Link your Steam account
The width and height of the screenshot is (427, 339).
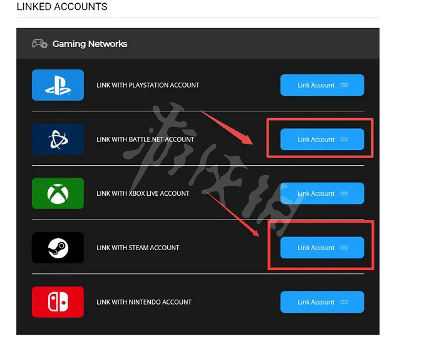tap(322, 248)
